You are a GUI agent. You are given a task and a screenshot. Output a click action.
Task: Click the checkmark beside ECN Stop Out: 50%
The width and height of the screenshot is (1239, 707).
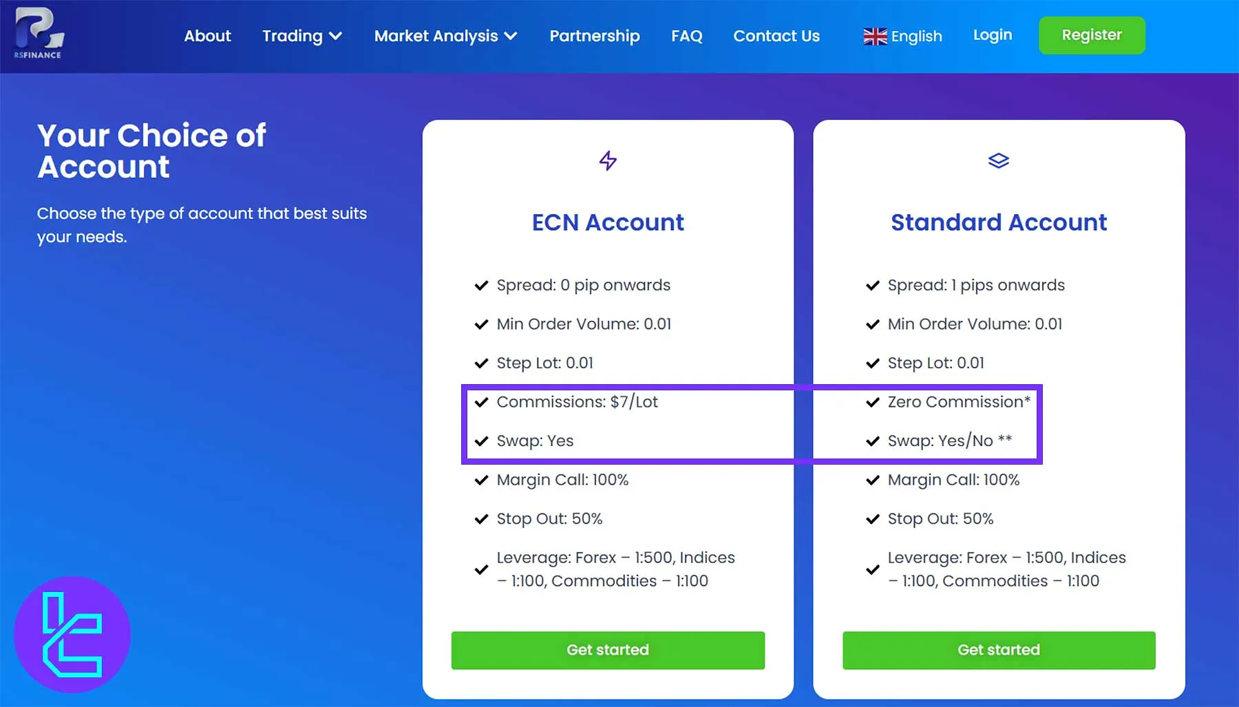pyautogui.click(x=481, y=519)
